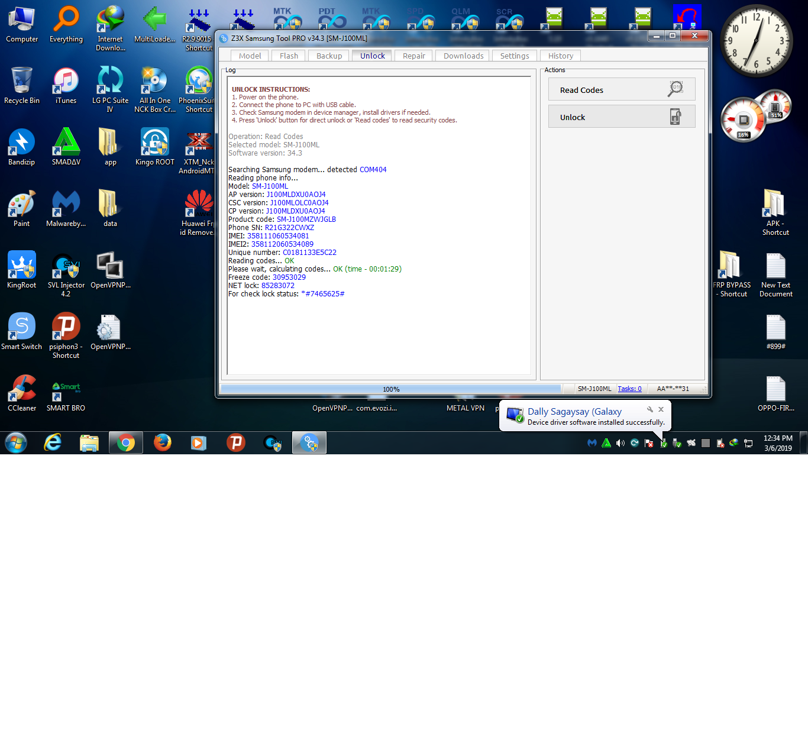Go to the Repair tab
Image resolution: width=808 pixels, height=756 pixels.
pos(413,56)
